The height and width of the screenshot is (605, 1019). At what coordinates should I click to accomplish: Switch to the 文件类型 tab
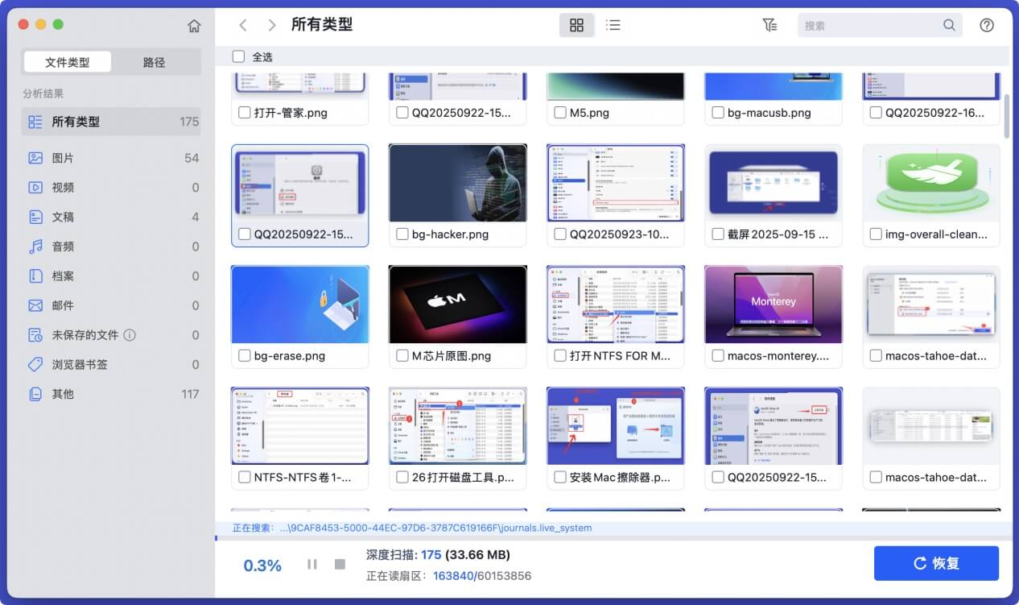[68, 61]
